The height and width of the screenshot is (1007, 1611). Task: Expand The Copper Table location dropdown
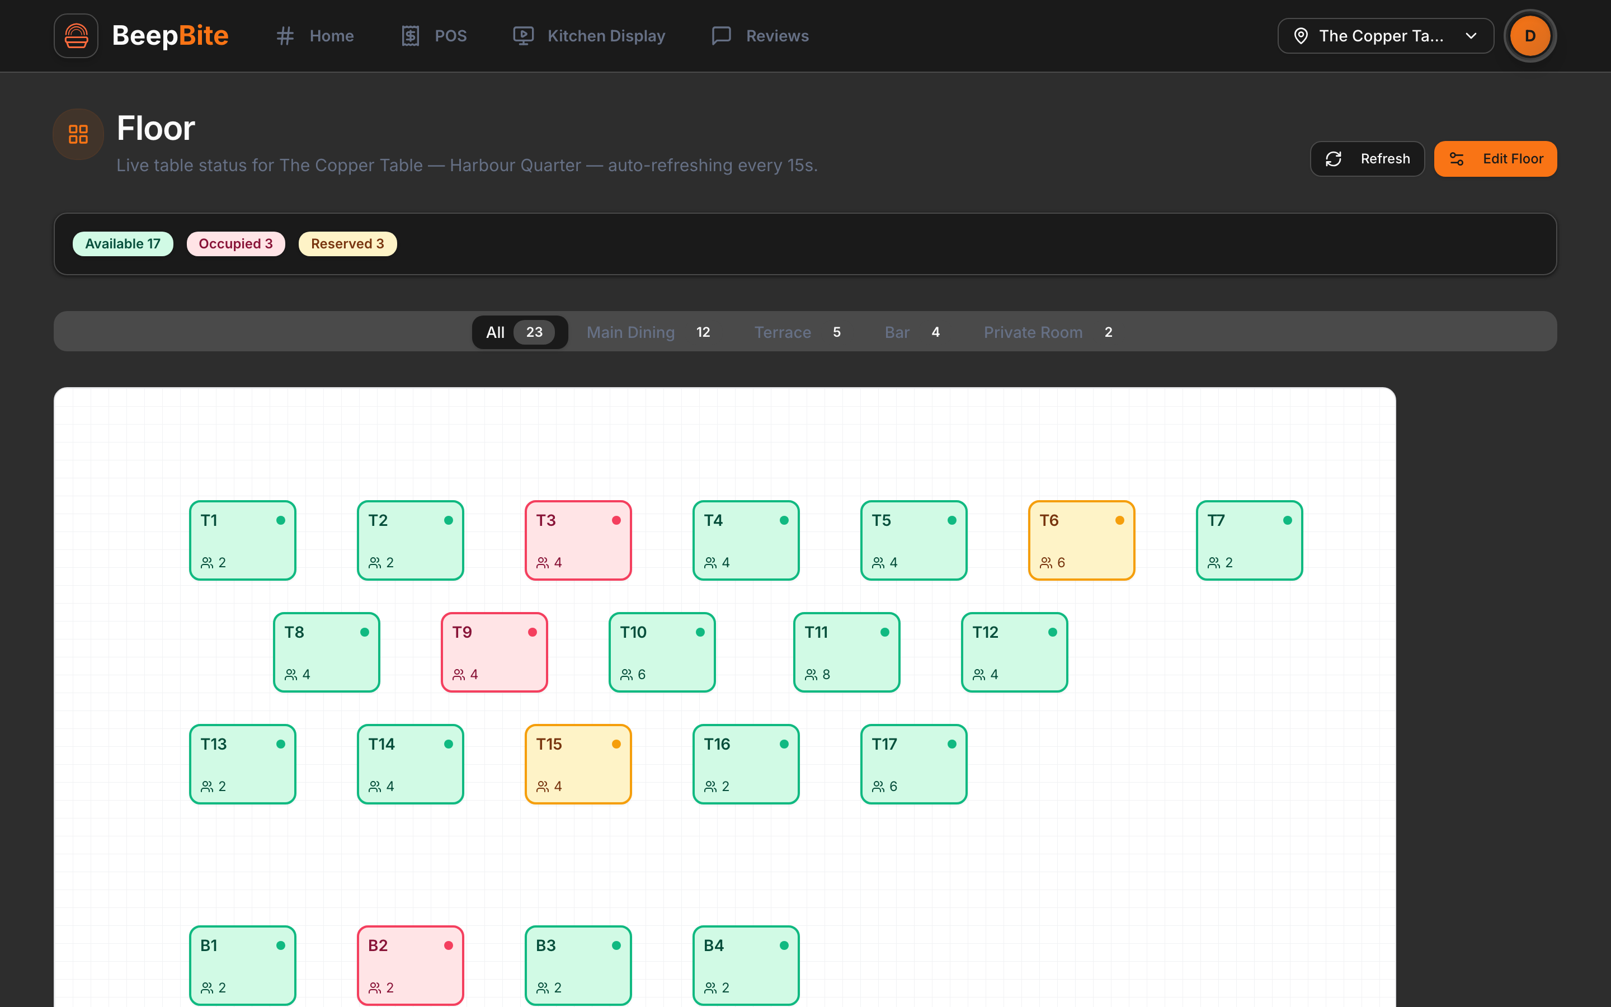1386,36
